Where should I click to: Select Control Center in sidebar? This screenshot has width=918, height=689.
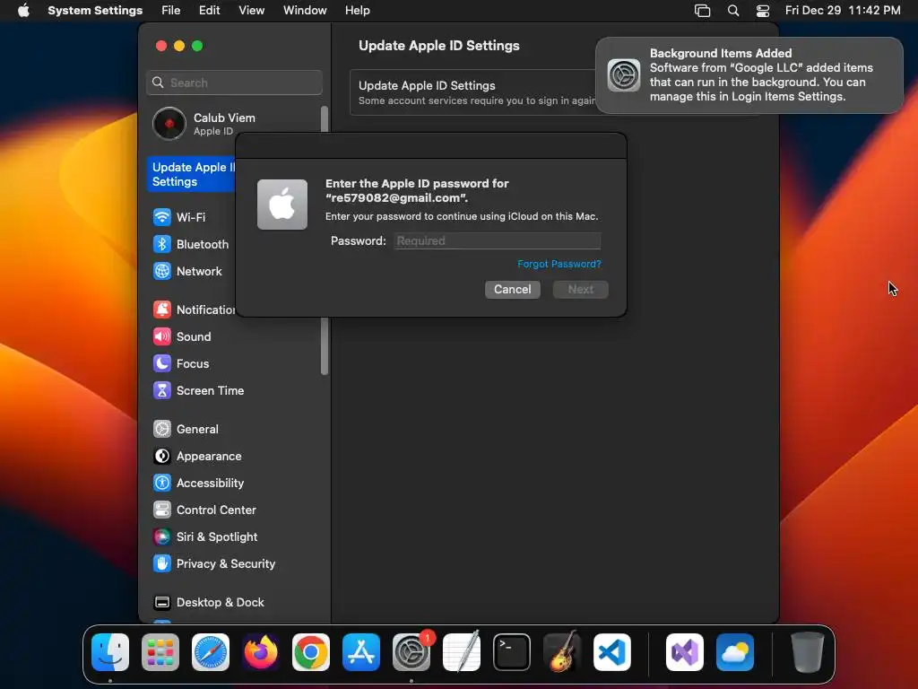pos(204,510)
